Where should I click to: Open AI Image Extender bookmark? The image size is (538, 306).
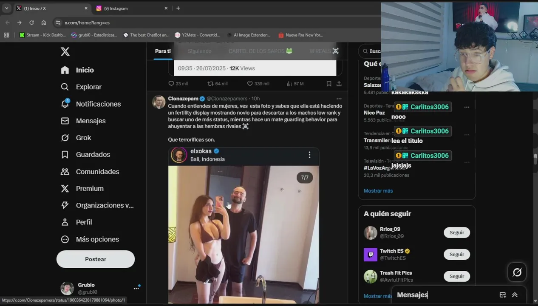coord(249,35)
